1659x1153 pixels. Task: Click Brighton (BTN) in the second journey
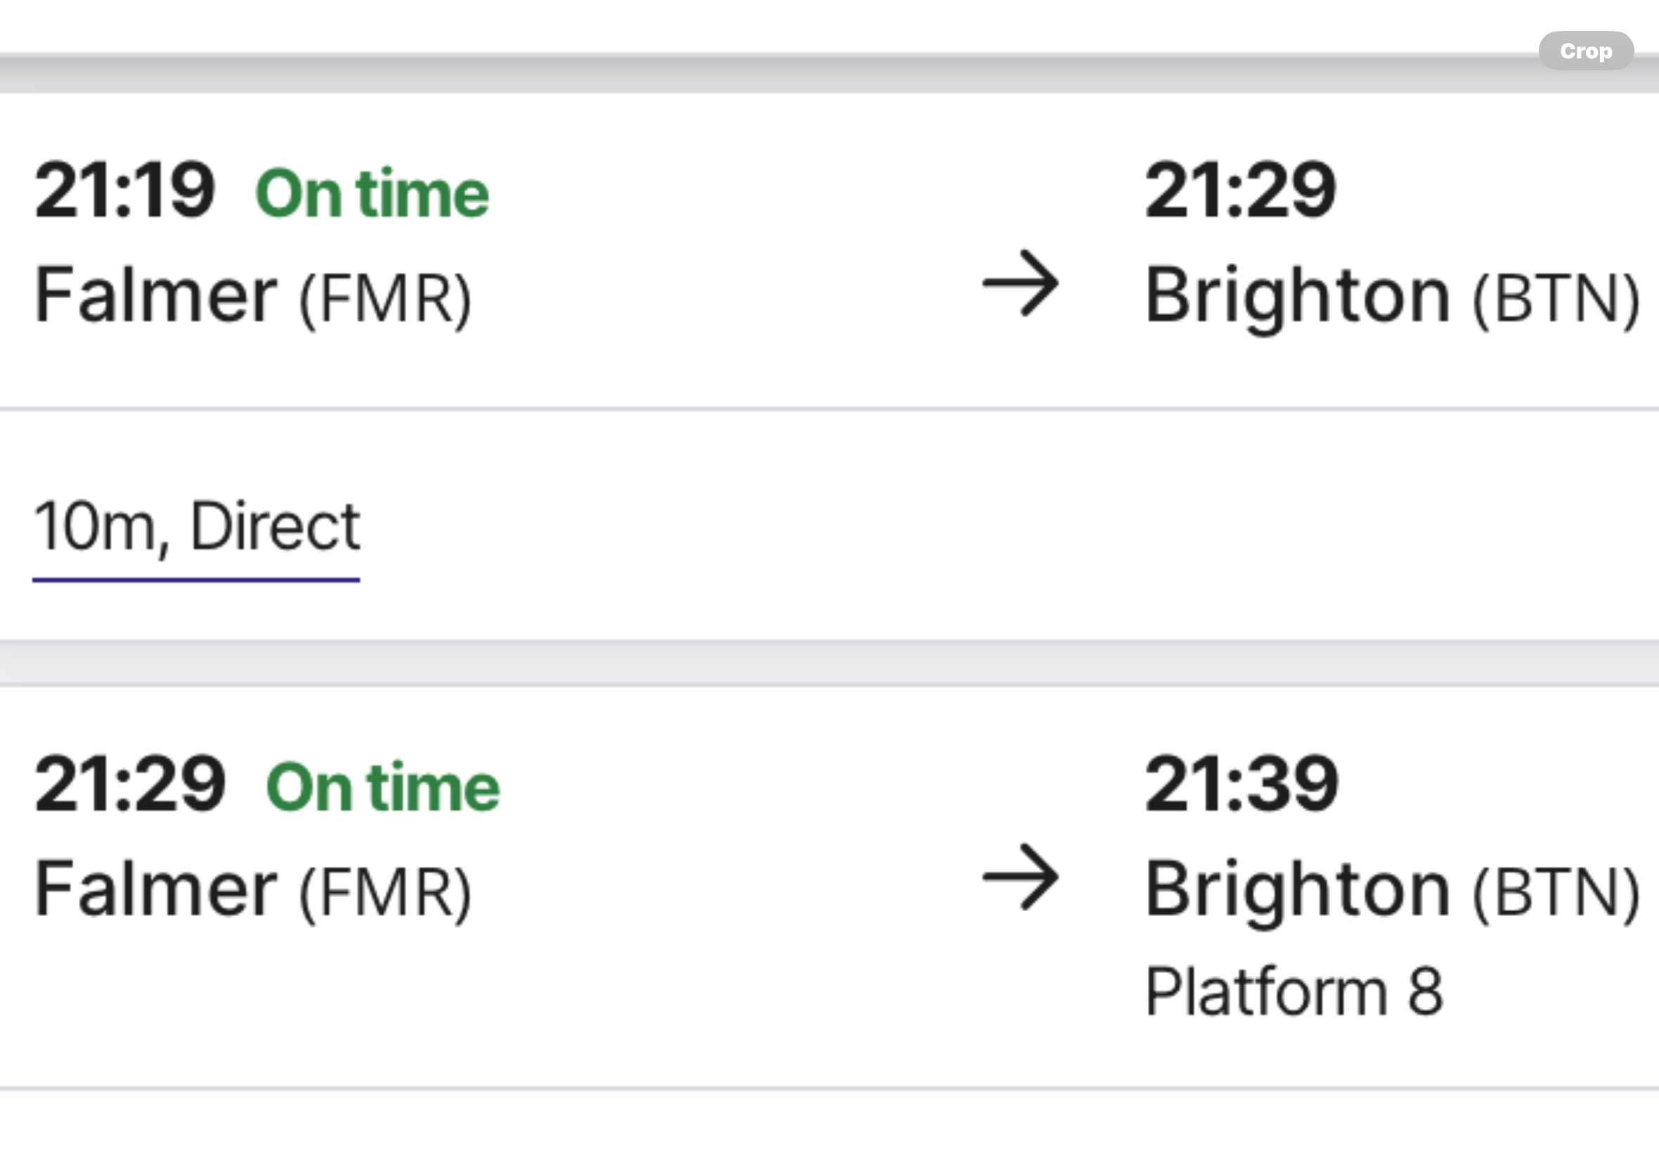tap(1393, 891)
